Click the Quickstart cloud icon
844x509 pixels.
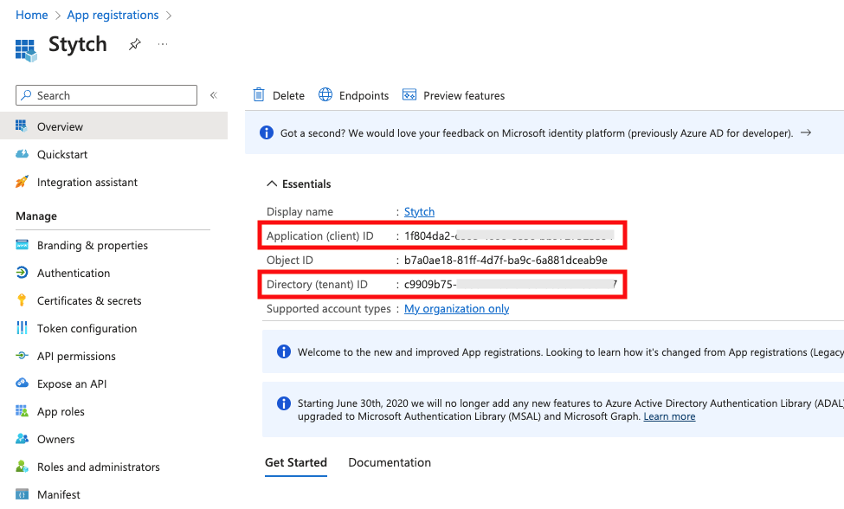pyautogui.click(x=22, y=154)
